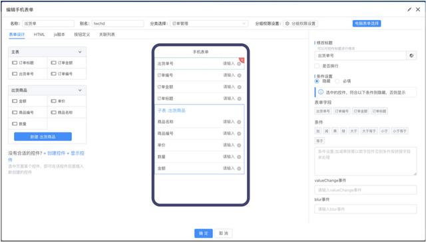Screen dimensions: 426x242
Task: Click the blur事件 input field
Action: 365,209
